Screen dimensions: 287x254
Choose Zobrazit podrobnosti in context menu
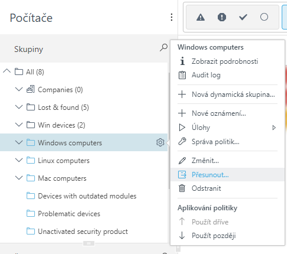[228, 61]
